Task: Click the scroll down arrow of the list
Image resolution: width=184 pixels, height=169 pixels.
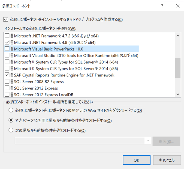Action: (178, 94)
